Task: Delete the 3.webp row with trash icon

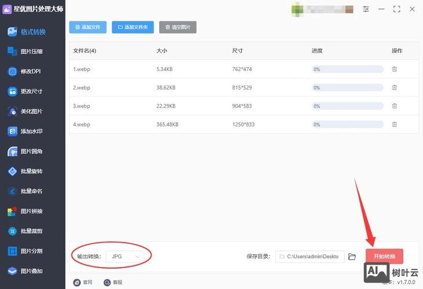Action: tap(395, 106)
